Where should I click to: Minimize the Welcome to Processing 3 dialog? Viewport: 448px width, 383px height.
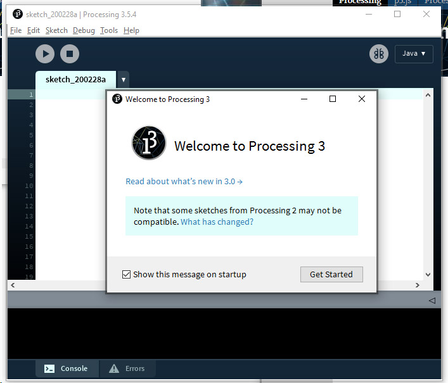(x=304, y=99)
